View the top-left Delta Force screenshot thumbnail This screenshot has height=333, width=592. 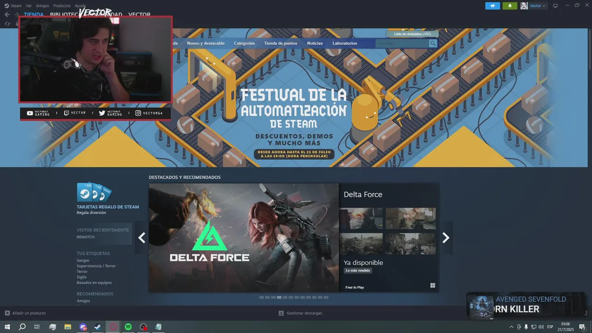(361, 218)
